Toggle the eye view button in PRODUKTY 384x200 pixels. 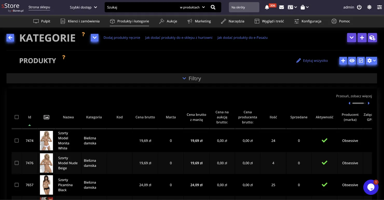352,61
